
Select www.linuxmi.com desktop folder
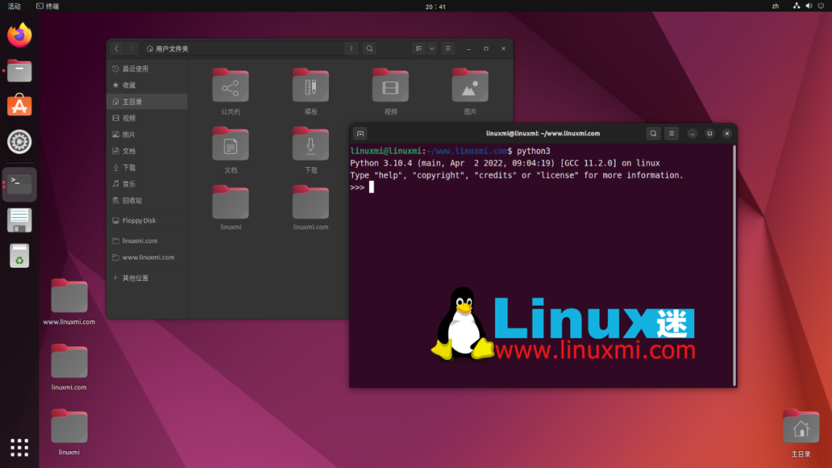tap(69, 302)
